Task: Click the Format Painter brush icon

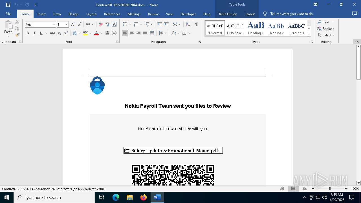Action: click(x=17, y=35)
